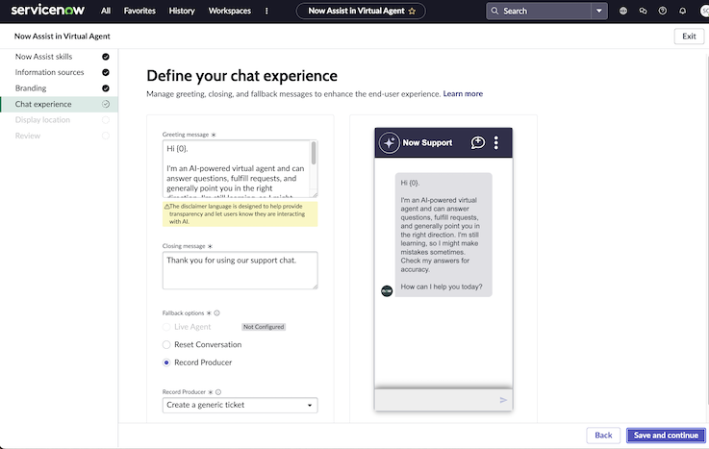Click the Branding completed checkmark
Image resolution: width=709 pixels, height=449 pixels.
(106, 88)
